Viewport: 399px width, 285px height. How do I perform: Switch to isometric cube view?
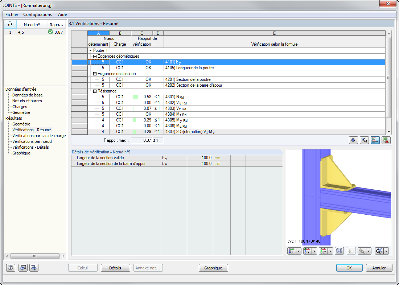pos(339,251)
